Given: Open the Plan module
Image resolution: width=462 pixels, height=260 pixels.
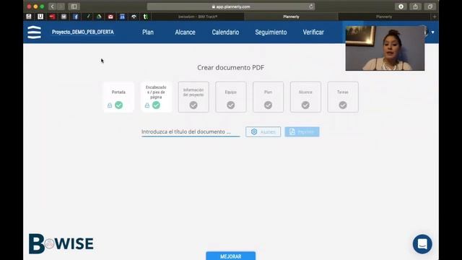Looking at the screenshot, I should (147, 32).
